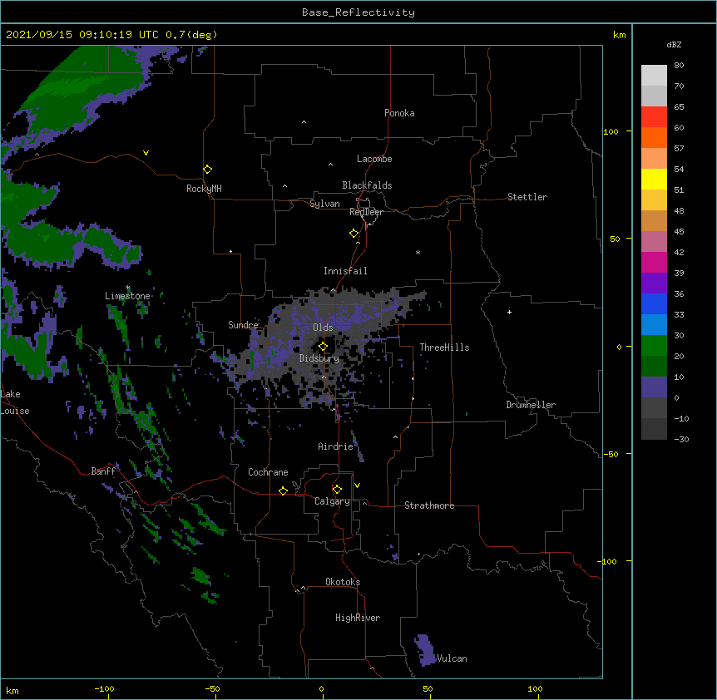Click the Calgary city label
Image resolution: width=717 pixels, height=700 pixels.
(332, 501)
